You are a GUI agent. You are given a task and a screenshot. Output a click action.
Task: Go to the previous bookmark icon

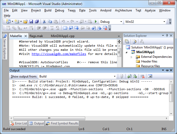point(71,28)
